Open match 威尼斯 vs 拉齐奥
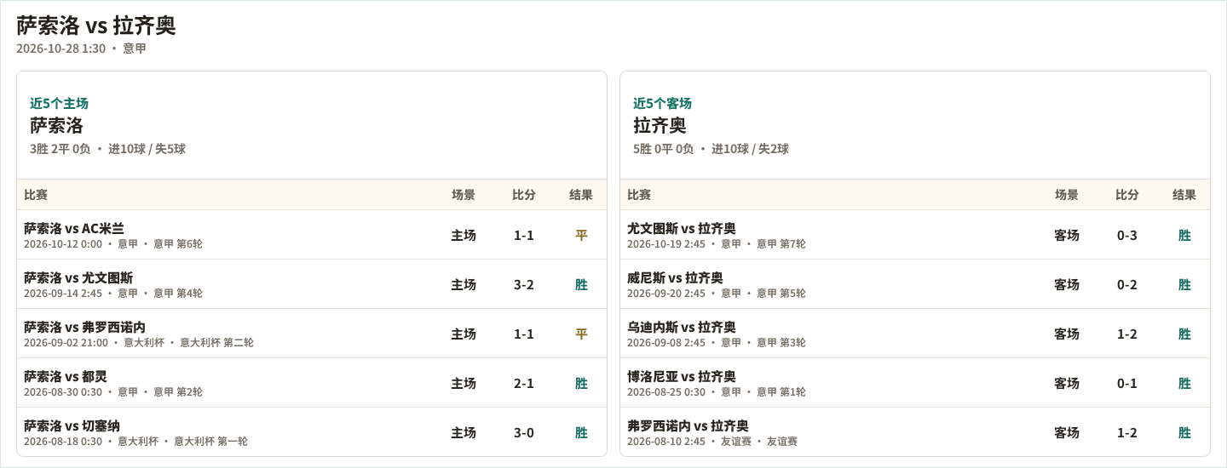This screenshot has height=468, width=1227. coord(675,277)
